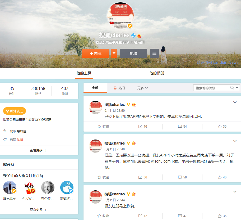This screenshot has width=241, height=220.
Task: Click the 微博认证 verification badge
Action: (15, 111)
